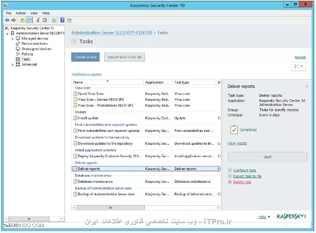Select the Download updates to the repository task row

pyautogui.click(x=146, y=144)
